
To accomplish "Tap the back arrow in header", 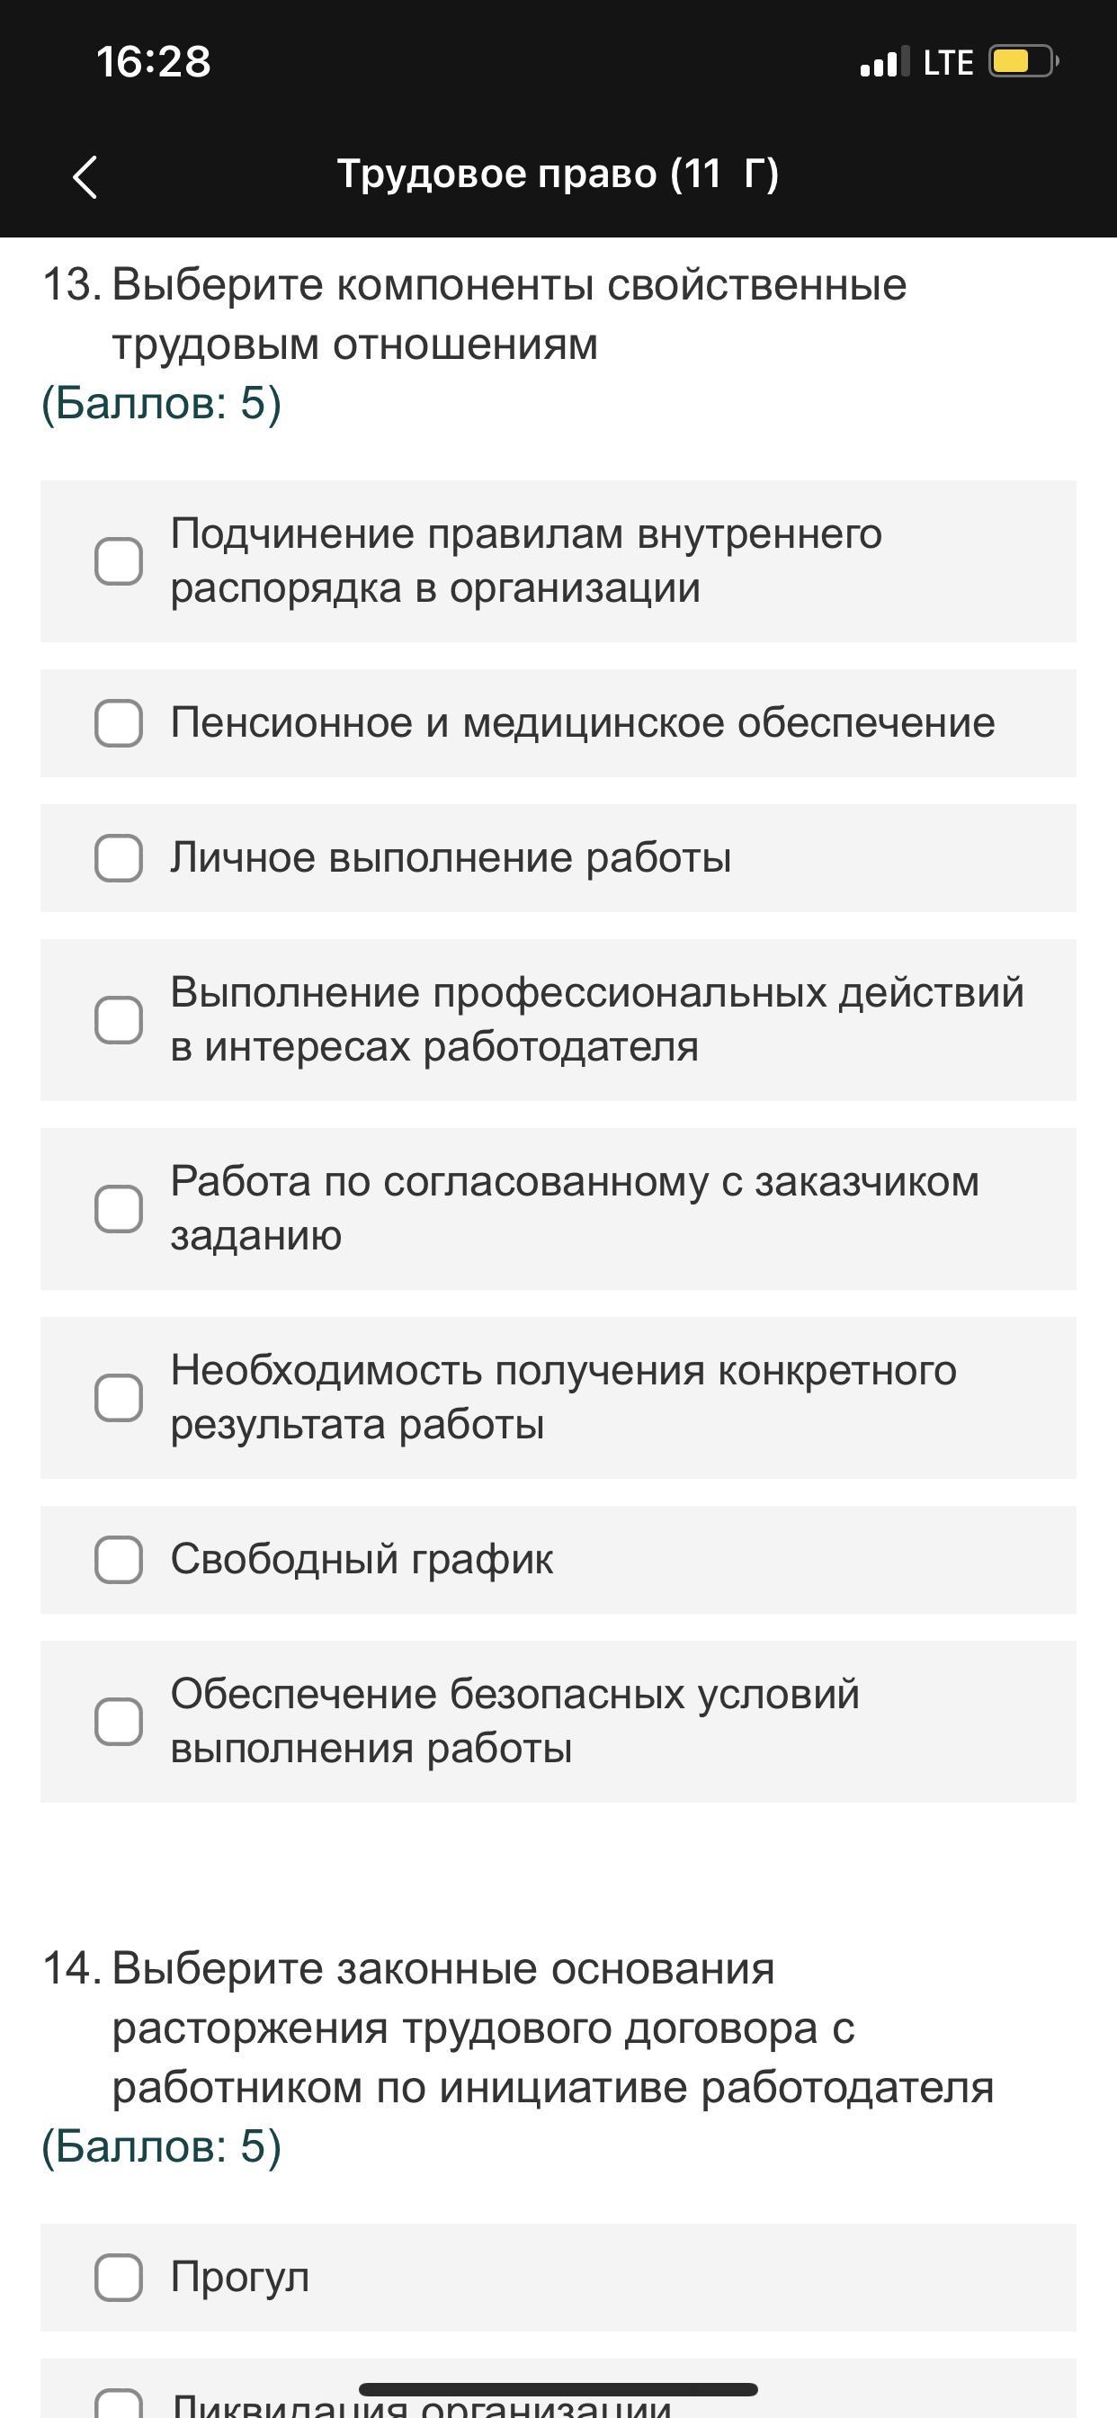I will pyautogui.click(x=85, y=176).
